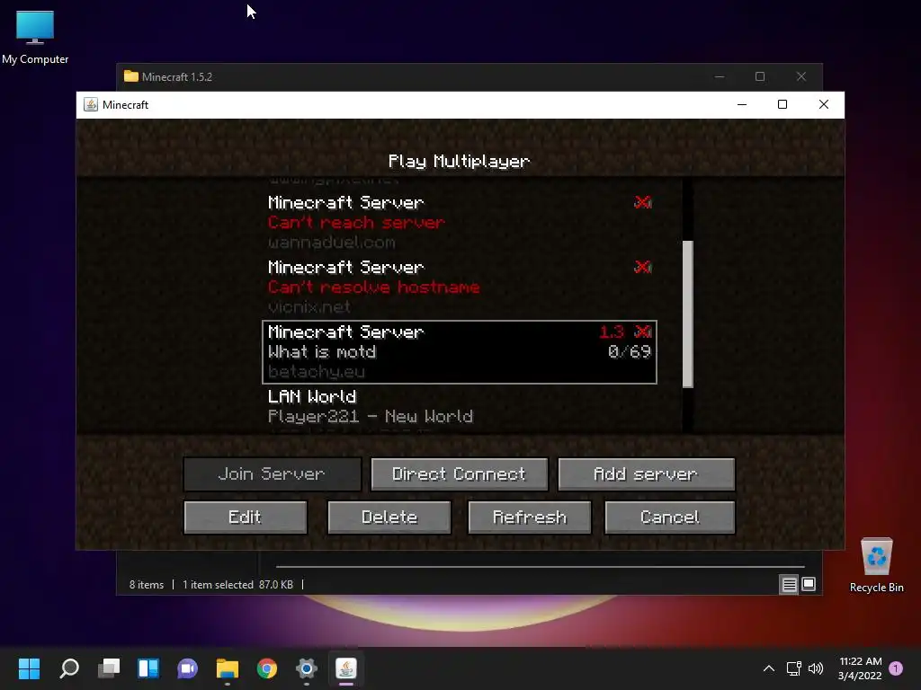Open Widgets from the taskbar

pos(148,668)
